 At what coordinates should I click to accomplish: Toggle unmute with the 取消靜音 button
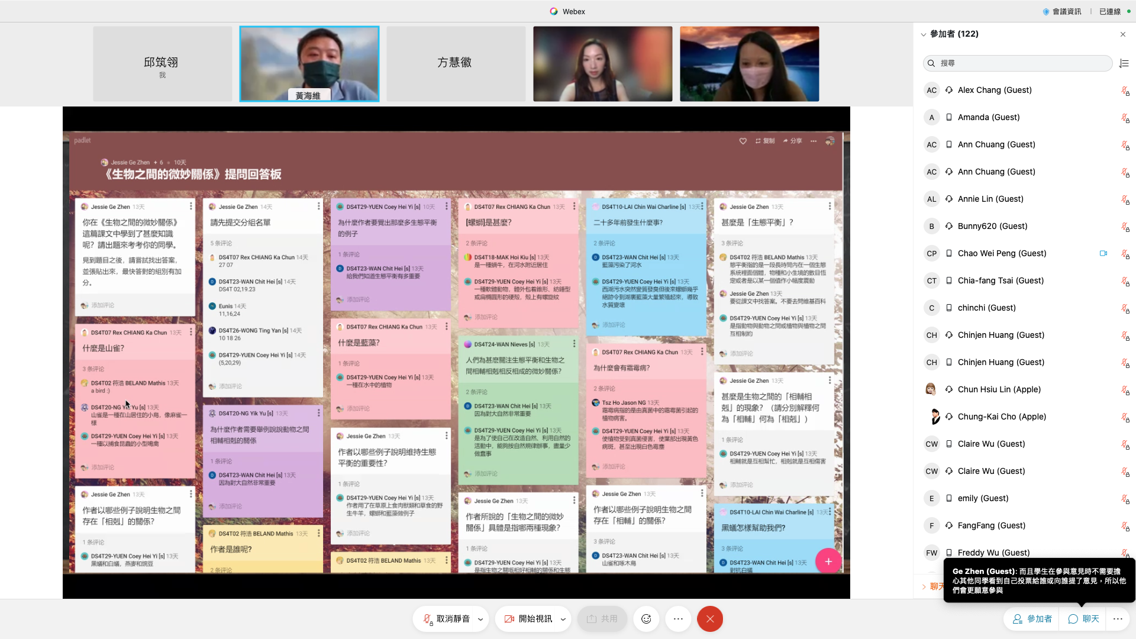pyautogui.click(x=446, y=619)
